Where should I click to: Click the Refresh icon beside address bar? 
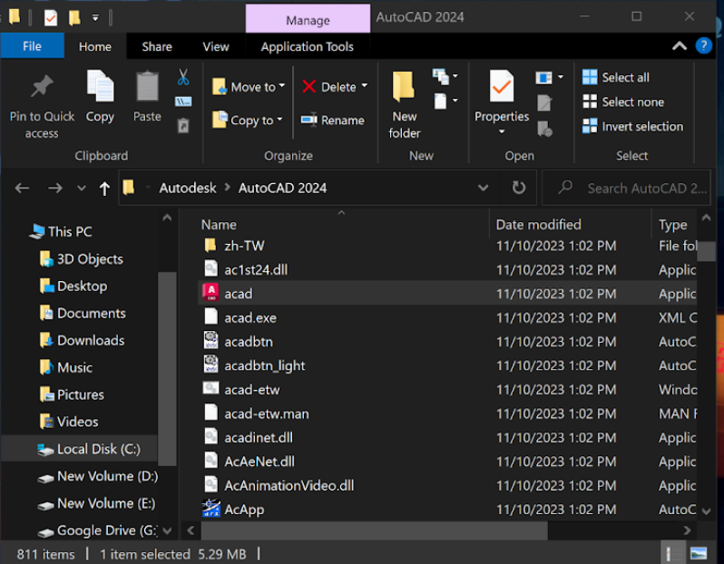[x=519, y=189]
